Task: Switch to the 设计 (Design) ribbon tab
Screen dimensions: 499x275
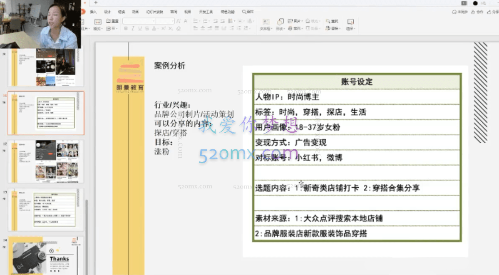Action: point(107,12)
